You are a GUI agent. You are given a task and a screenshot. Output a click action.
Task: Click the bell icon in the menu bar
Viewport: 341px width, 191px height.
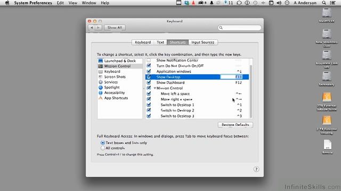click(x=212, y=3)
